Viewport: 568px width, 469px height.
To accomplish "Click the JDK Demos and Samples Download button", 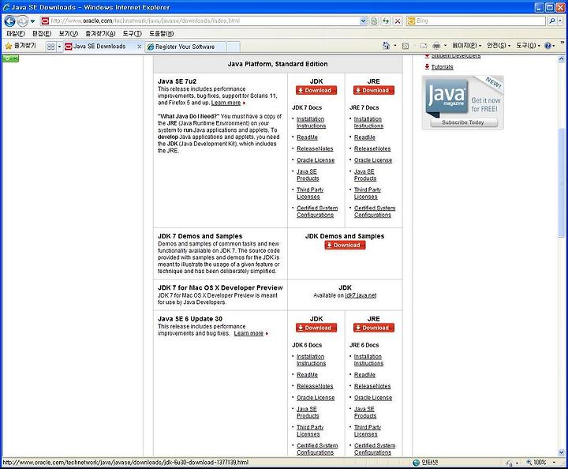I will tap(345, 245).
